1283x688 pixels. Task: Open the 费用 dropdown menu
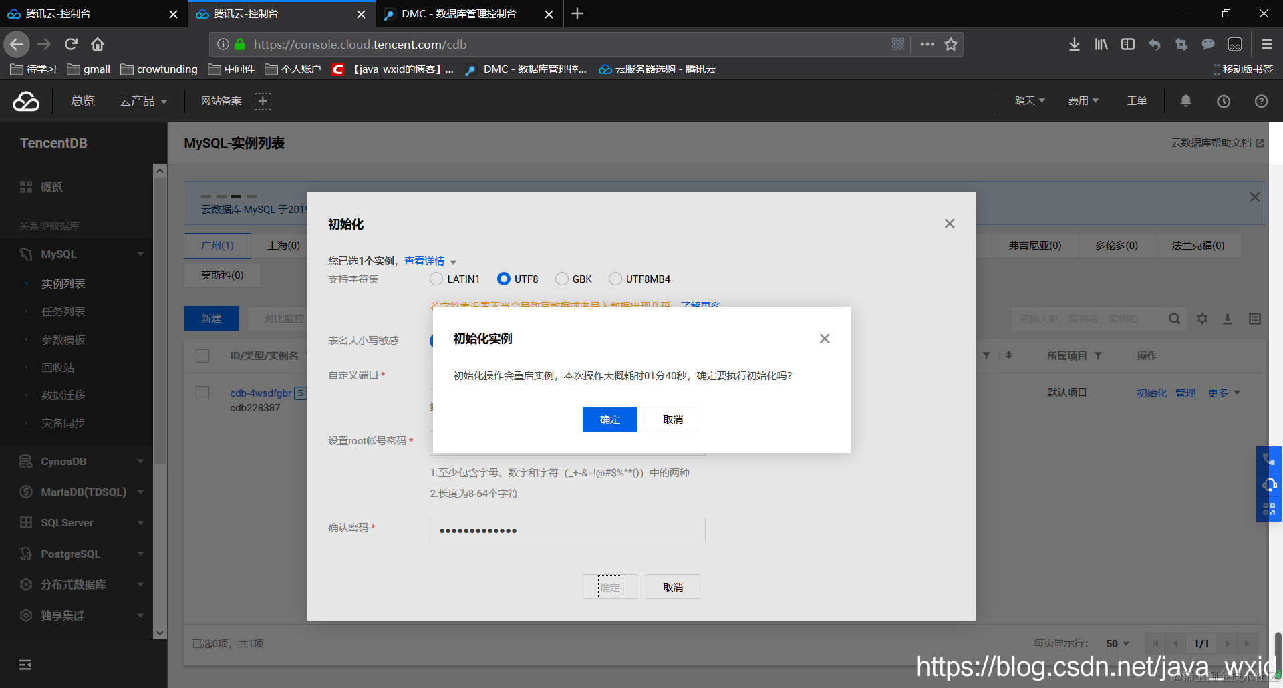tap(1083, 101)
